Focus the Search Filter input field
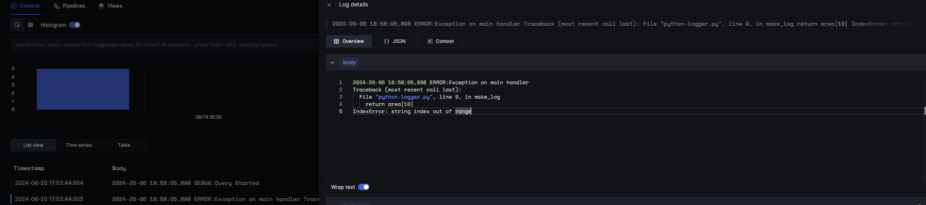Image resolution: width=926 pixels, height=205 pixels. (x=165, y=45)
